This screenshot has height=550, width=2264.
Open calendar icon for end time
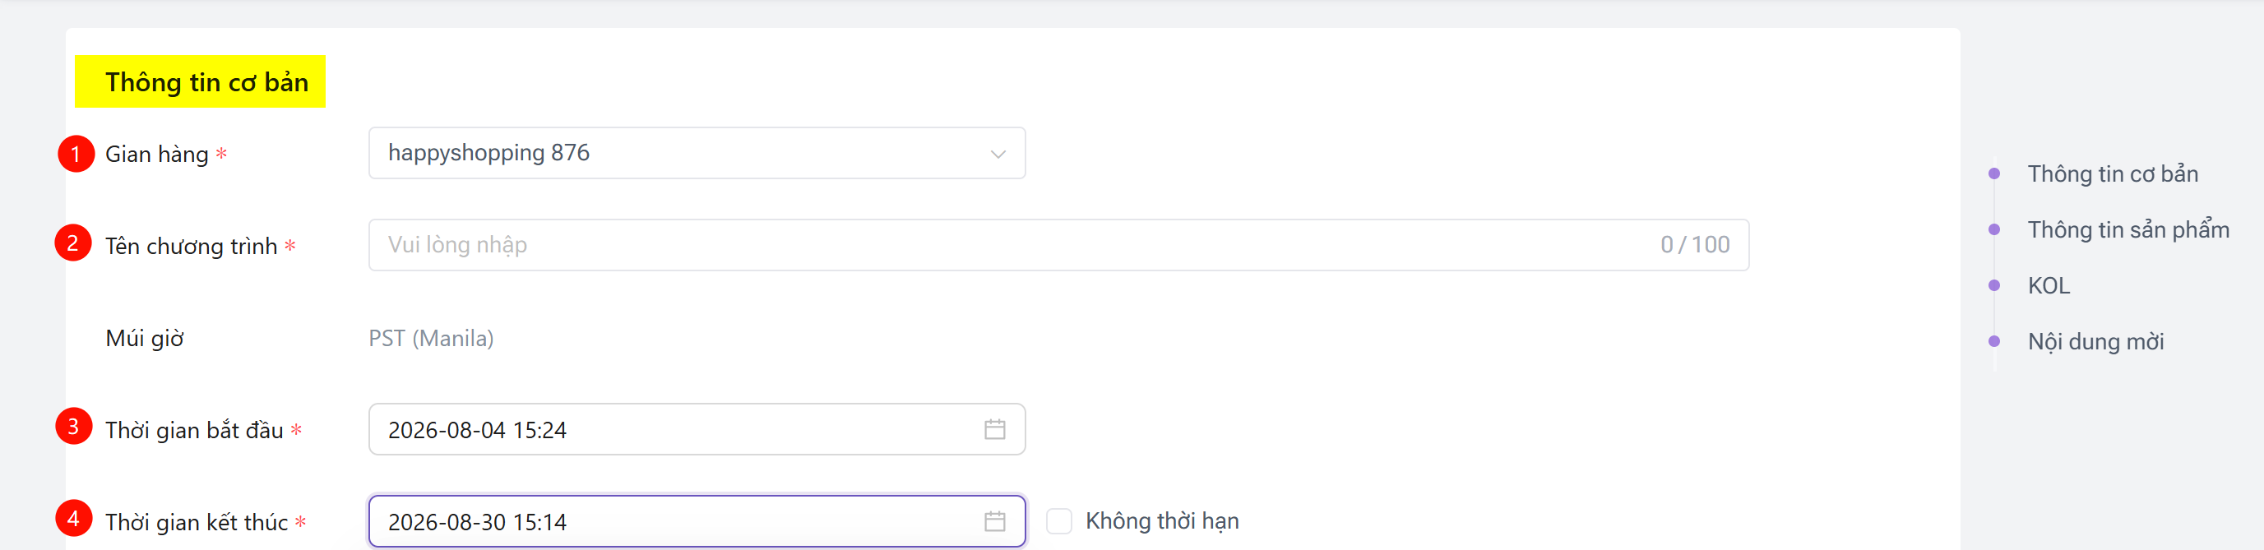click(x=994, y=522)
